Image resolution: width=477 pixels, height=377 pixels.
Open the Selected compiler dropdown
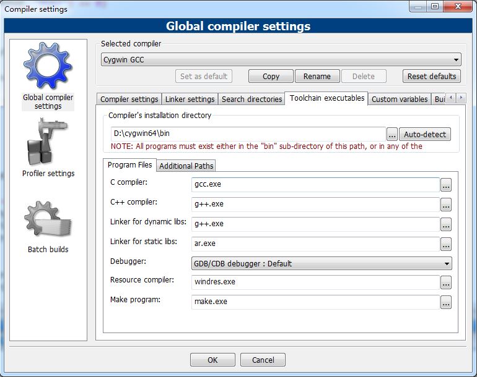point(281,59)
